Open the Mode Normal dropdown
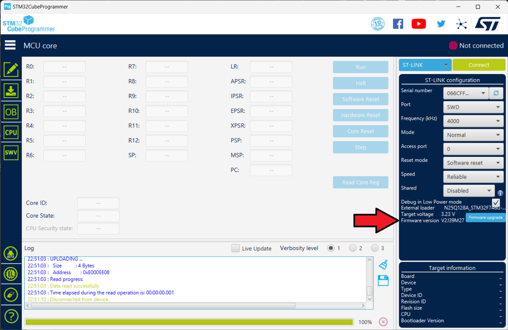 (473, 135)
